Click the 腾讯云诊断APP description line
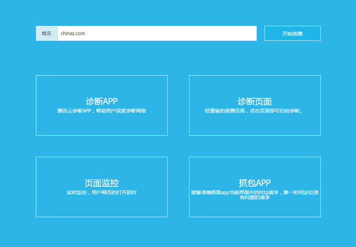356x247 pixels. tap(101, 111)
